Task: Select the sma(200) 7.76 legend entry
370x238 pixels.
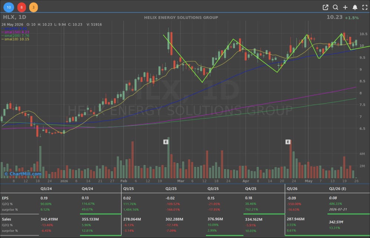Action: [x=15, y=35]
